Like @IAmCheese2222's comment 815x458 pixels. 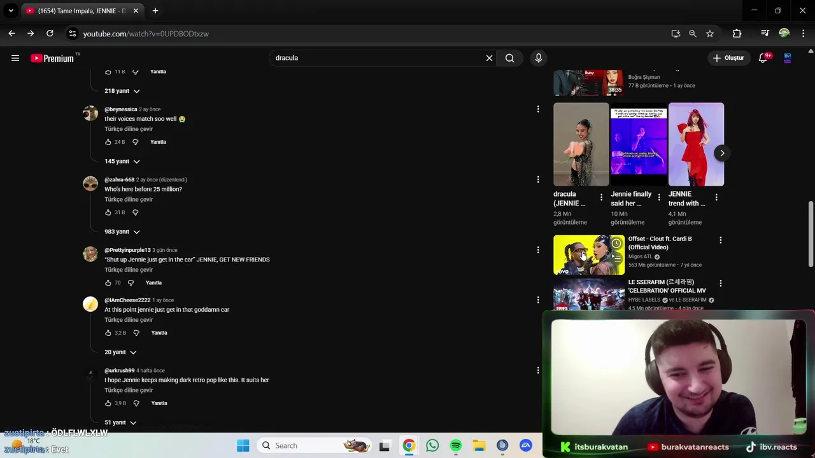point(108,333)
